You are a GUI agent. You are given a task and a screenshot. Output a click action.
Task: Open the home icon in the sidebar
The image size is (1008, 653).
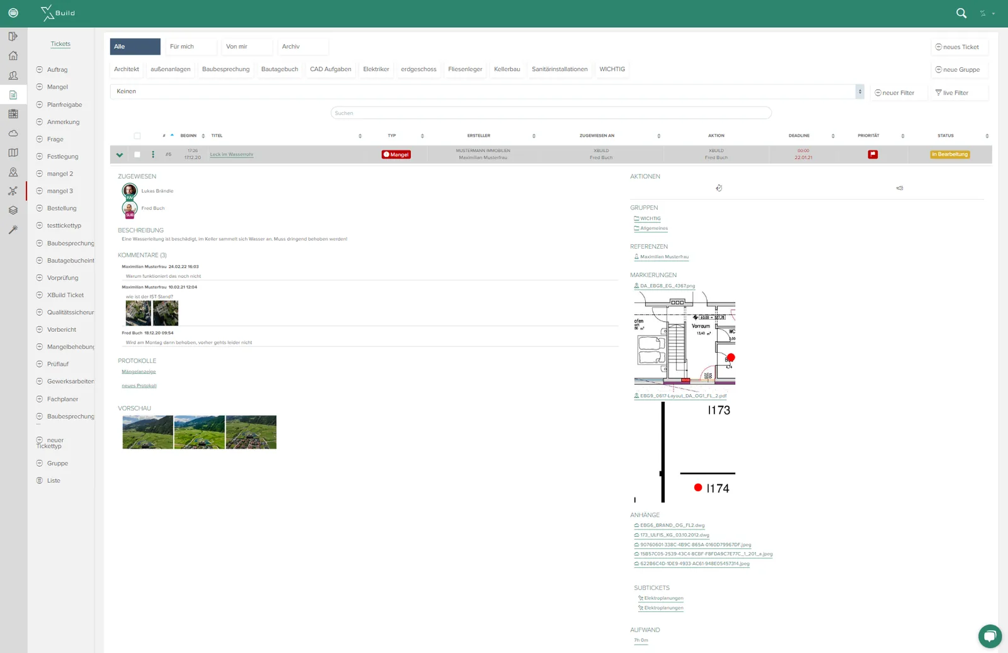tap(13, 56)
